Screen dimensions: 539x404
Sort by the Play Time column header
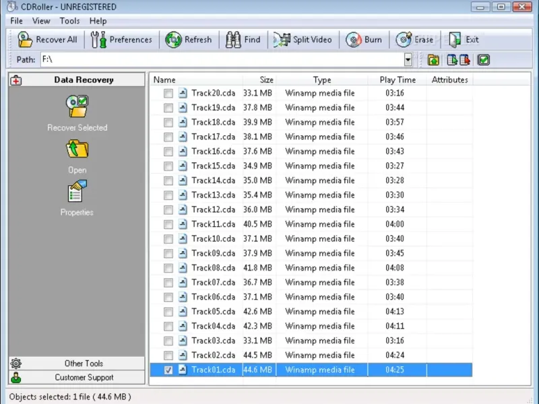click(398, 79)
